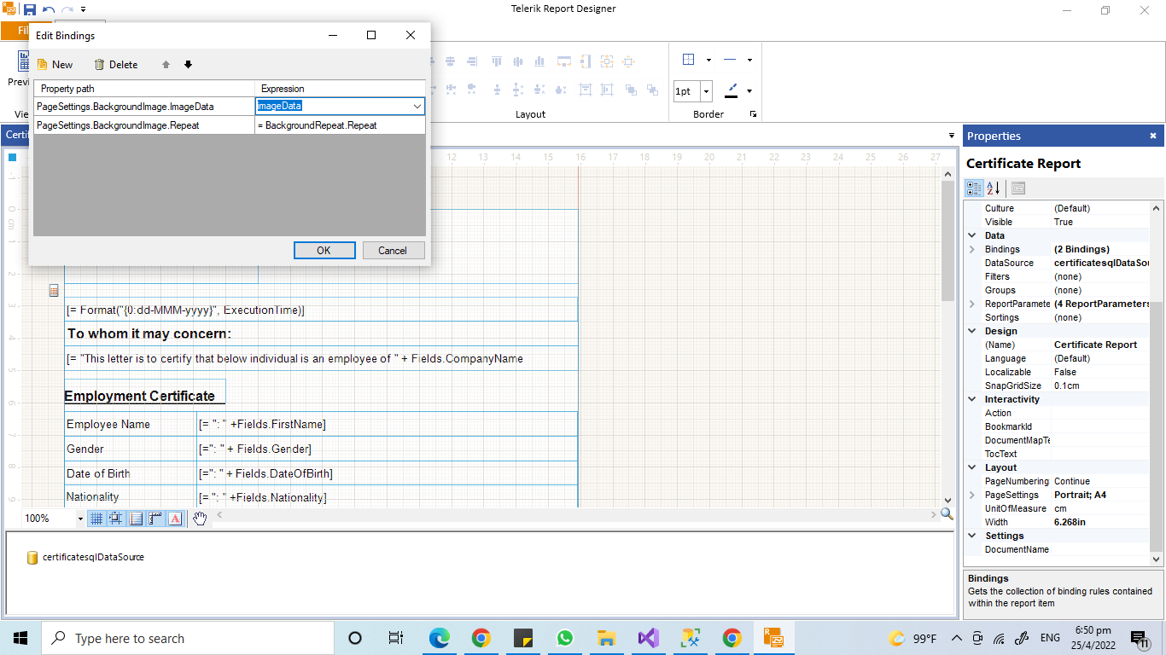Switch Properties to Categorized view
The image size is (1166, 655).
tap(974, 188)
